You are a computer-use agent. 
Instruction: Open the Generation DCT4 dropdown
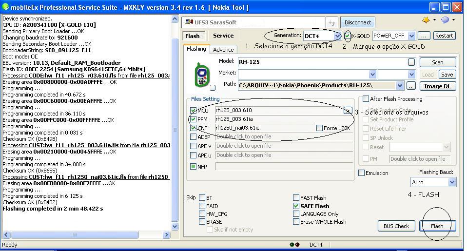click(x=337, y=36)
